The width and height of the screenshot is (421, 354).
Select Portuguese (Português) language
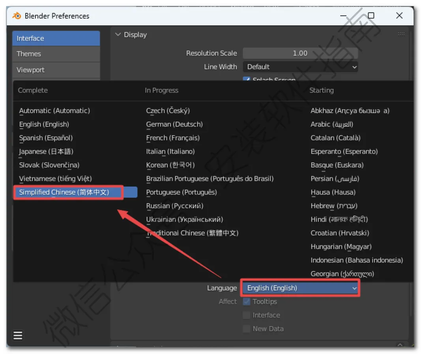(x=181, y=192)
